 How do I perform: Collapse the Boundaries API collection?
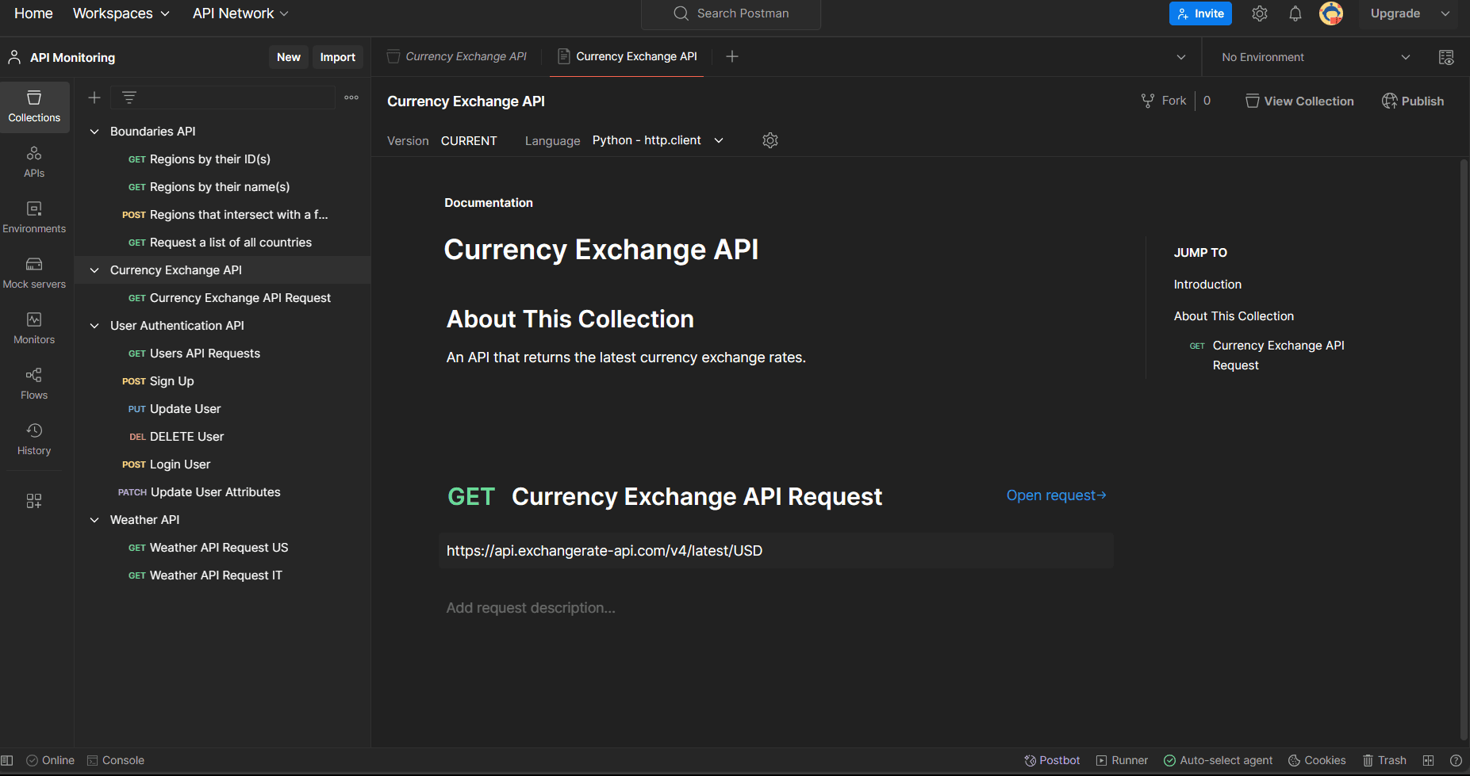point(94,132)
